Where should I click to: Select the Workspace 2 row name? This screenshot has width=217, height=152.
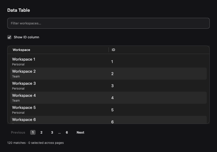click(24, 71)
